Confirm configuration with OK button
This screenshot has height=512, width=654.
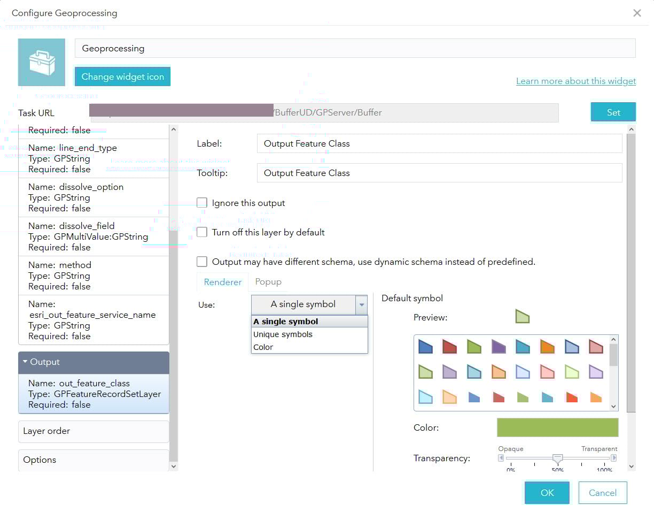tap(547, 493)
